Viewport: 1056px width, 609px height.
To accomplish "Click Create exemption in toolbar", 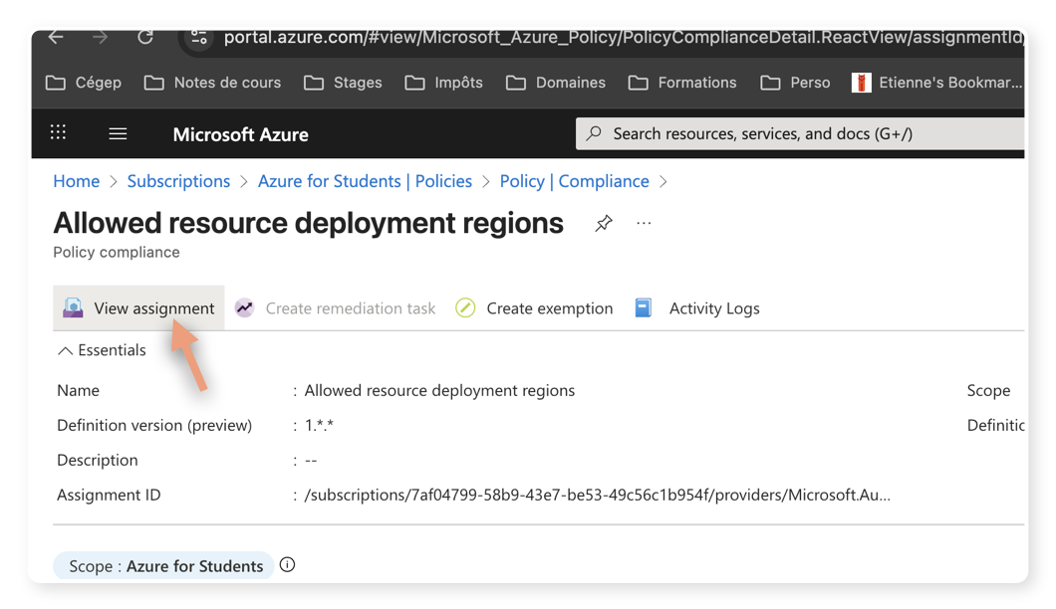I will (x=534, y=308).
